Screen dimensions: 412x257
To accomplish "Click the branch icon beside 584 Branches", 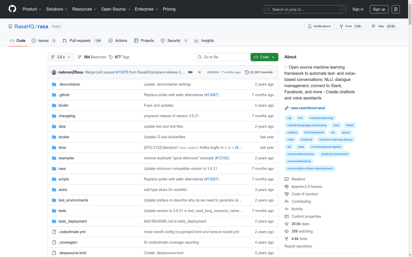I will 80,57.
